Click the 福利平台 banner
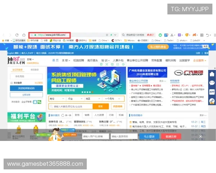The image size is (216, 173). click(x=27, y=117)
